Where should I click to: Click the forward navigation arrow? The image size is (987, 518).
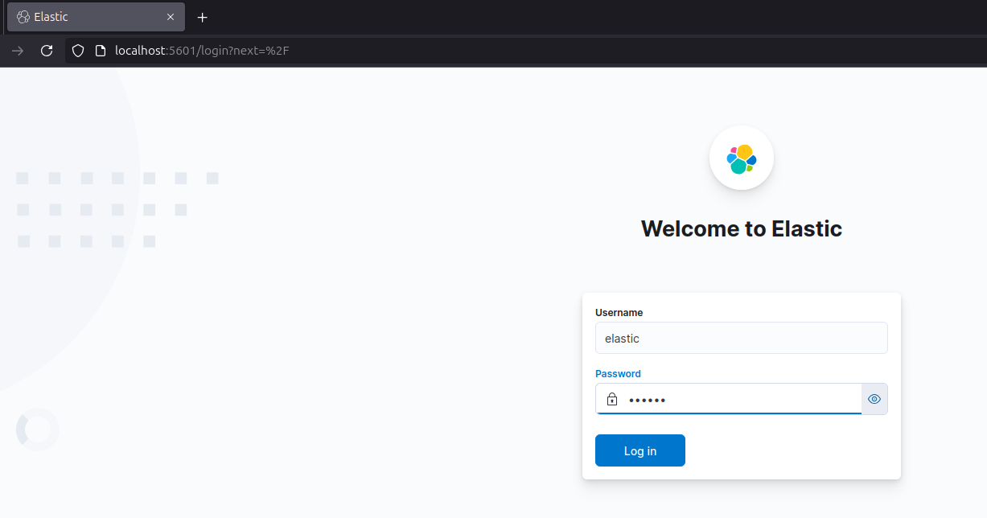18,51
